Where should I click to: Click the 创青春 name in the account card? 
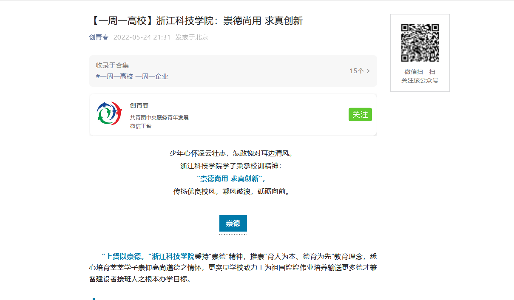tap(139, 105)
